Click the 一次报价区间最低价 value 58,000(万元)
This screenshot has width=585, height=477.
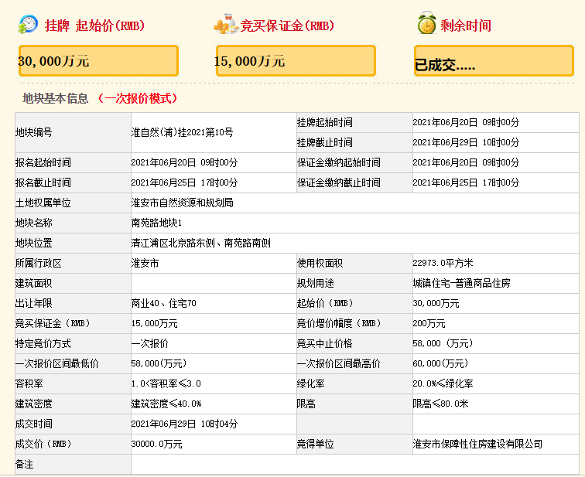pyautogui.click(x=159, y=363)
